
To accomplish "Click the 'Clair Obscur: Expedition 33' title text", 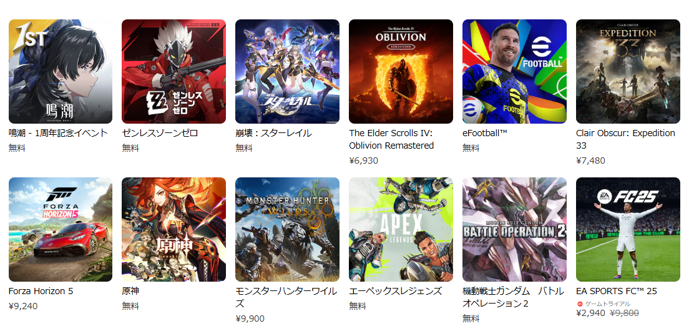I will click(x=625, y=139).
